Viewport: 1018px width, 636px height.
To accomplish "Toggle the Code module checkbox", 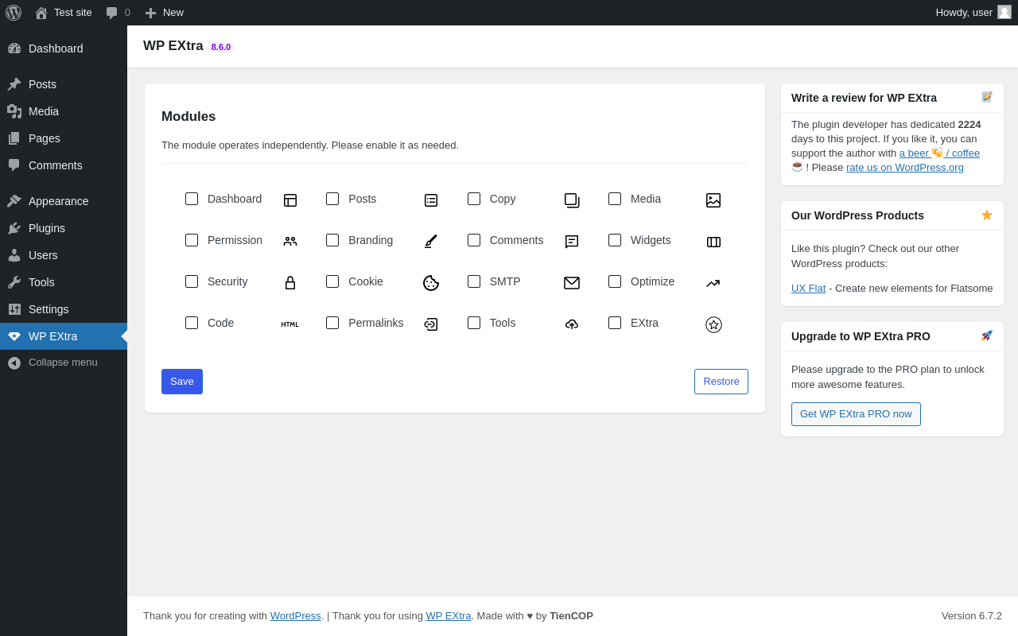I will (x=192, y=323).
